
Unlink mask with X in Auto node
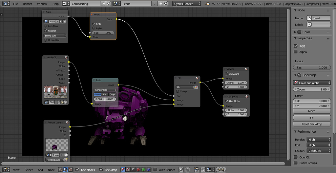pyautogui.click(x=64, y=21)
